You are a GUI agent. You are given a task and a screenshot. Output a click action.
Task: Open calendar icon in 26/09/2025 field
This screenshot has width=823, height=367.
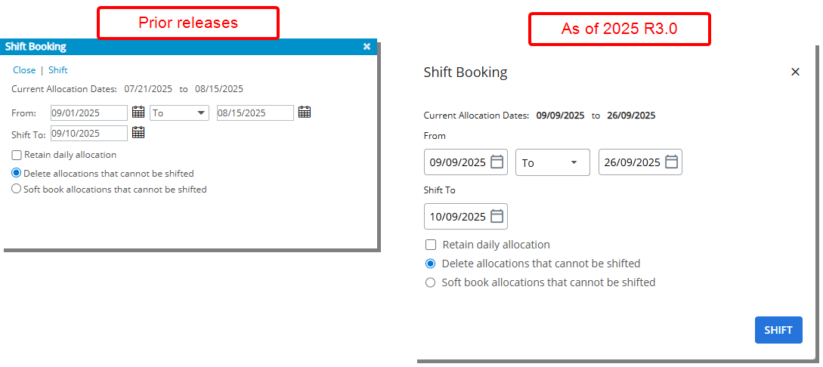click(x=671, y=162)
